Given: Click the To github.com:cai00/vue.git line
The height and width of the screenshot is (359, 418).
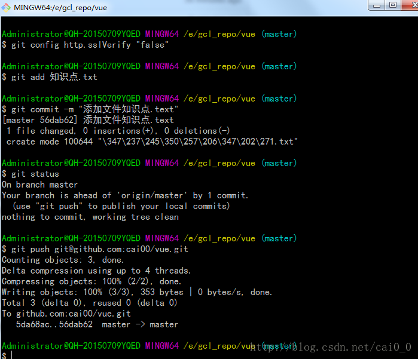Looking at the screenshot, I should tap(66, 314).
